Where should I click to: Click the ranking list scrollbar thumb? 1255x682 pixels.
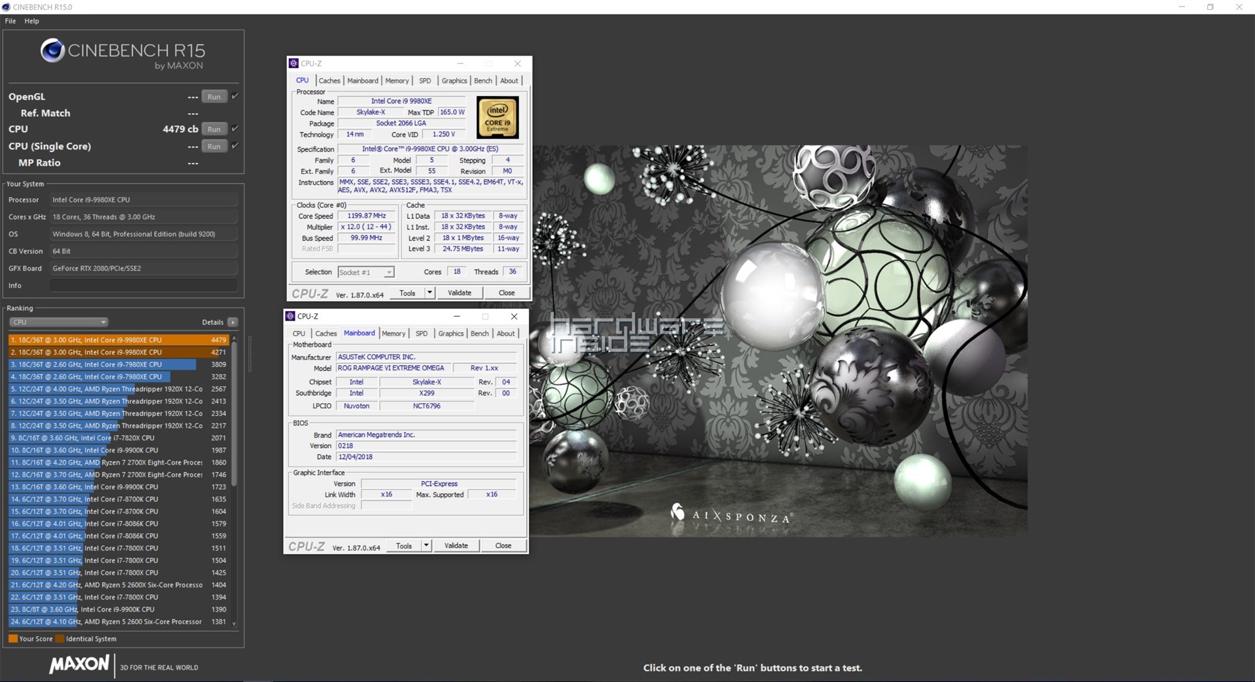click(x=234, y=413)
